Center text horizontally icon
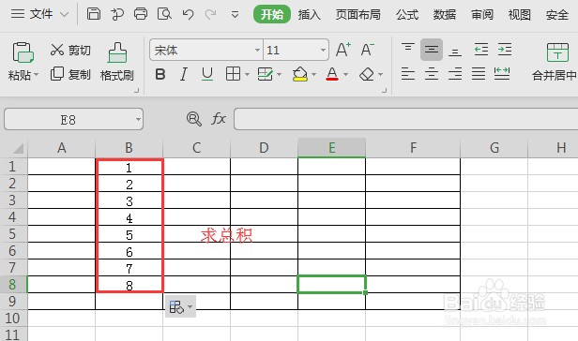This screenshot has height=341, width=578. (x=432, y=74)
